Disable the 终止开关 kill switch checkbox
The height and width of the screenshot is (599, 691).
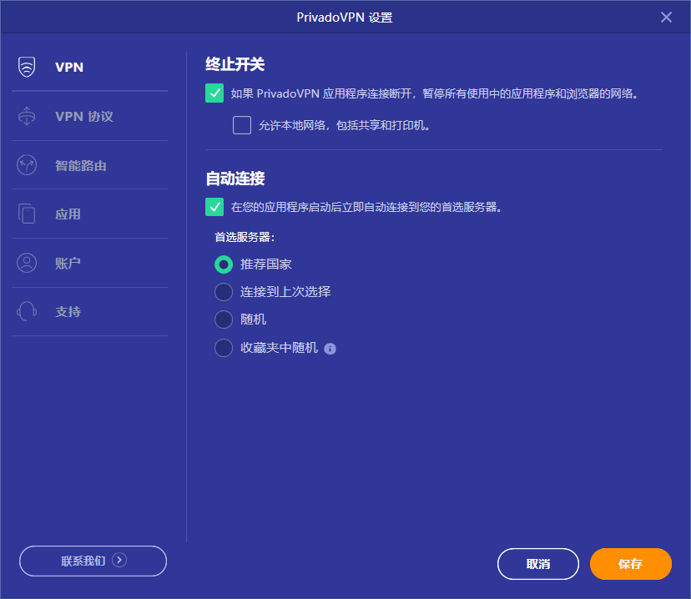tap(214, 93)
